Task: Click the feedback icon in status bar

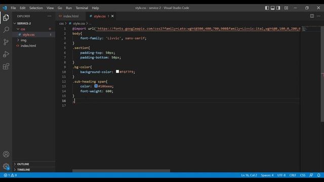Action: click(311, 175)
